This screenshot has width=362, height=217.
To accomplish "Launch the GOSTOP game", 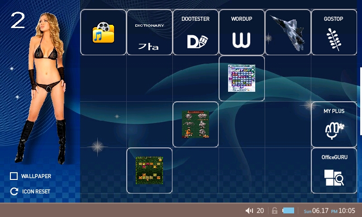I will coord(334,32).
